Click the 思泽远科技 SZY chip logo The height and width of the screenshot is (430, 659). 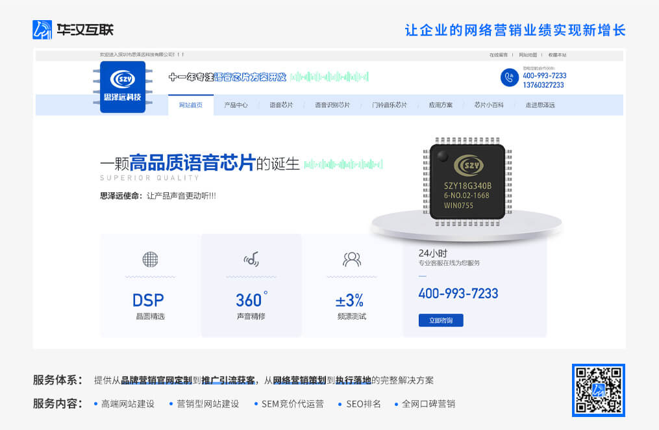coord(123,87)
